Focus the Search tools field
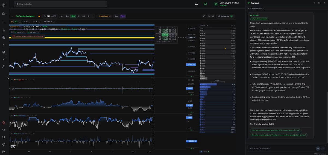 pyautogui.click(x=60, y=4)
